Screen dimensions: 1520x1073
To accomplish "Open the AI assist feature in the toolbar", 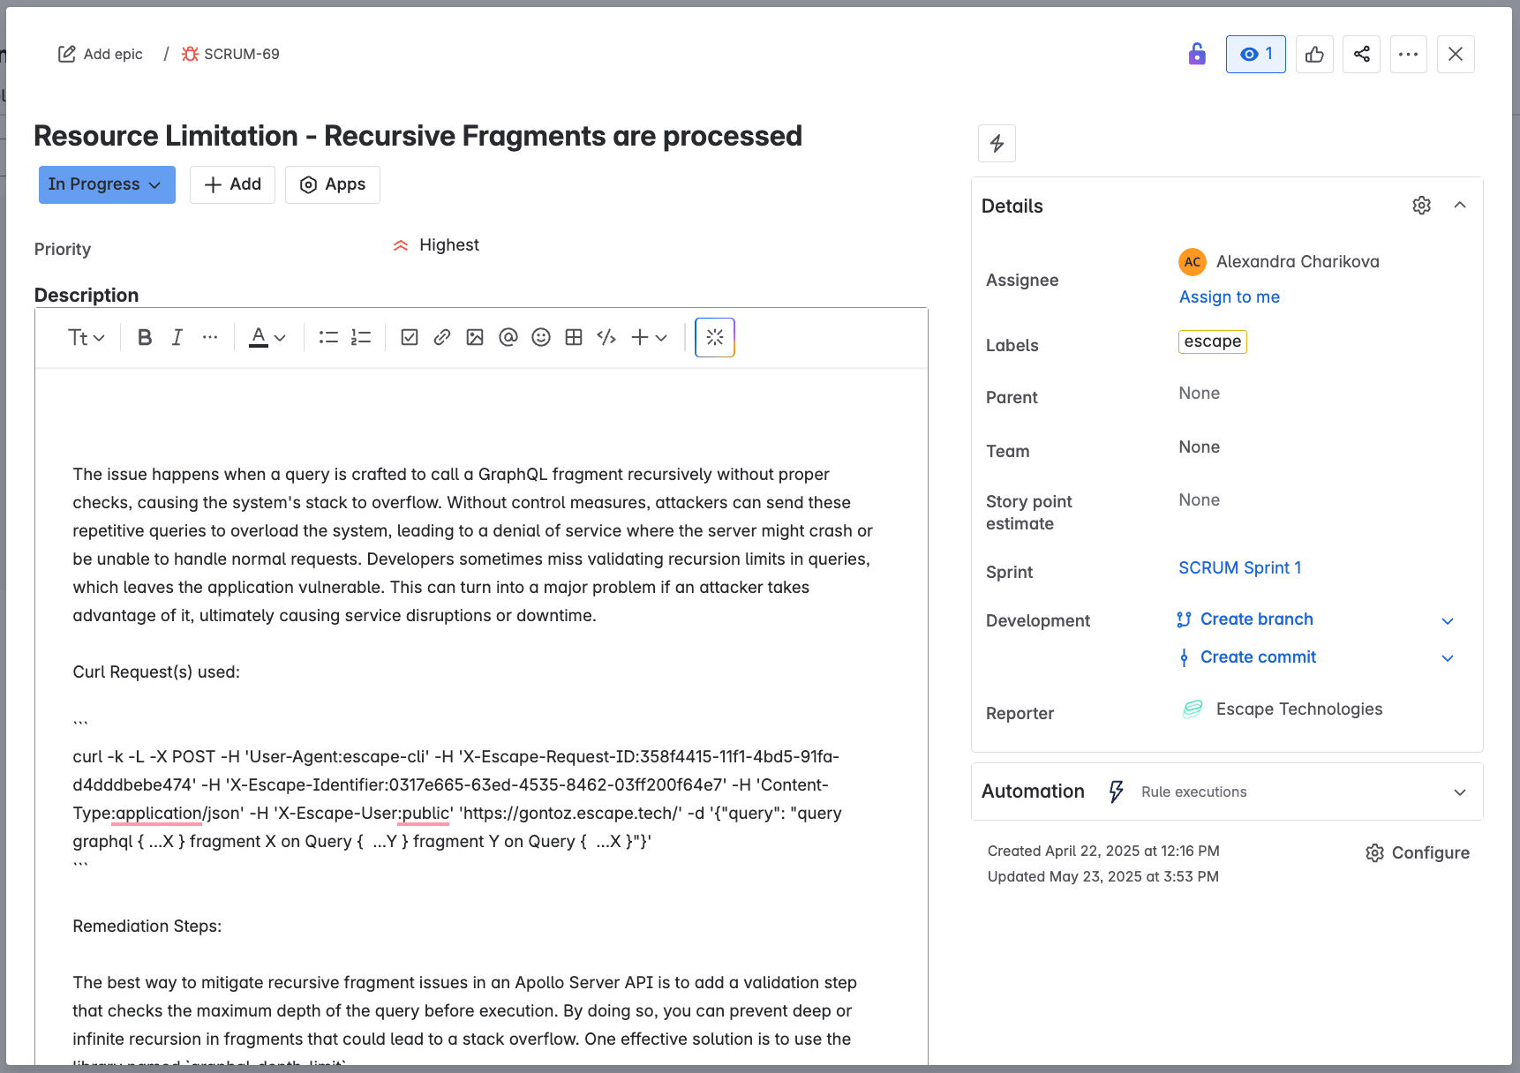I will coord(714,337).
